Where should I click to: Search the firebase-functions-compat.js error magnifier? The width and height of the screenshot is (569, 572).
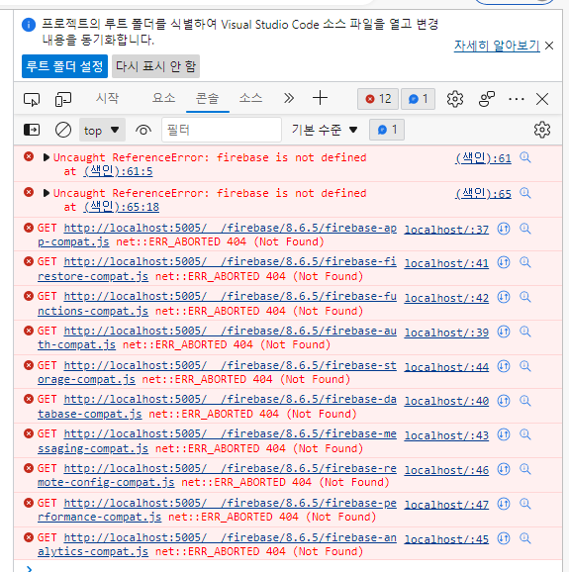(x=525, y=297)
